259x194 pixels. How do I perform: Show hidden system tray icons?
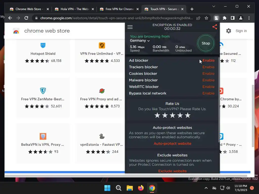pos(206,188)
